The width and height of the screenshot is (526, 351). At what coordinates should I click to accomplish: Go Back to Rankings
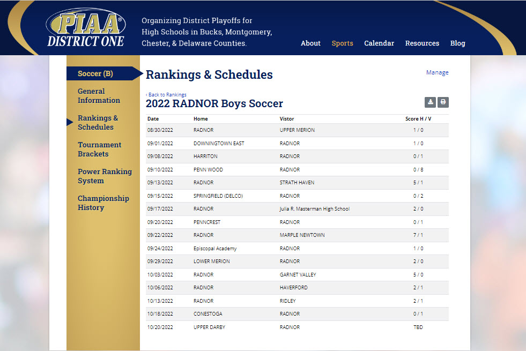click(166, 94)
